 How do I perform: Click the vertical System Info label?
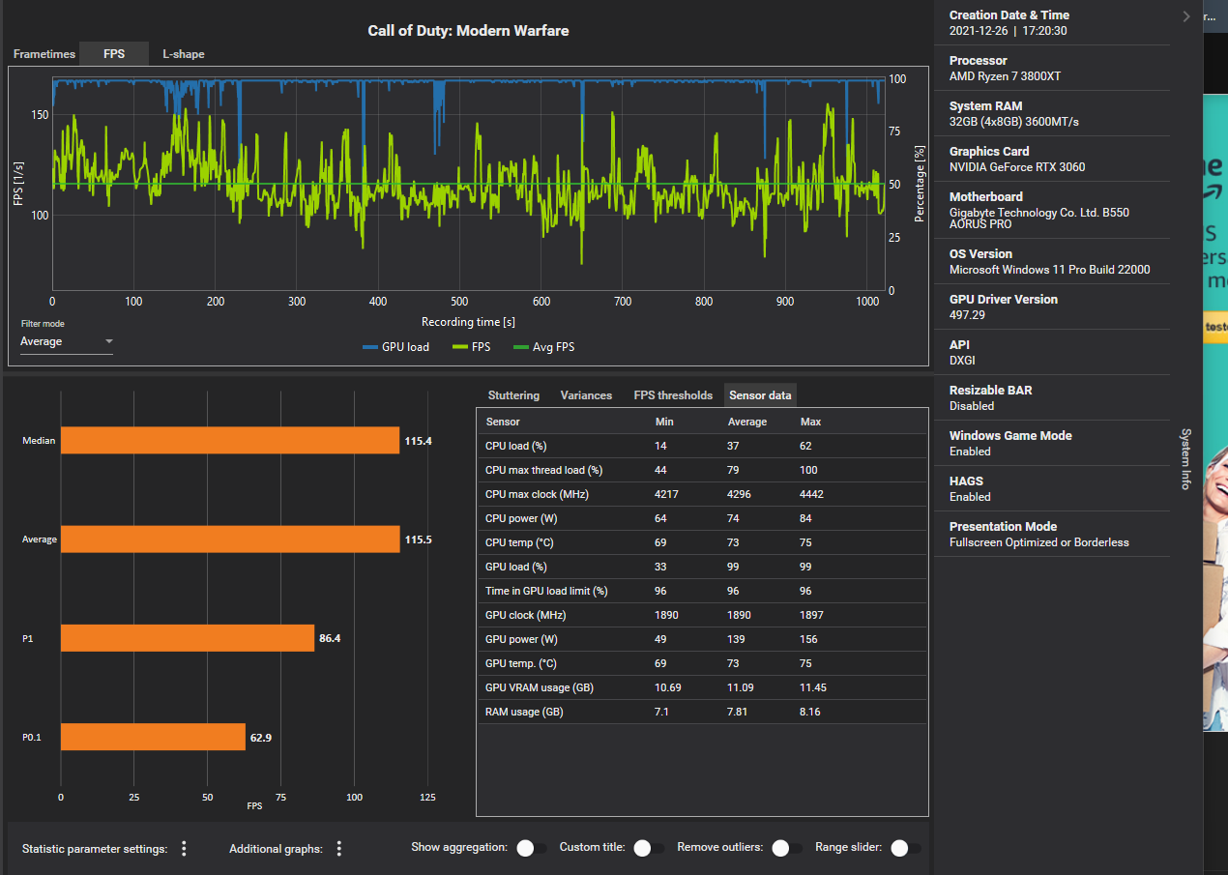click(1186, 459)
